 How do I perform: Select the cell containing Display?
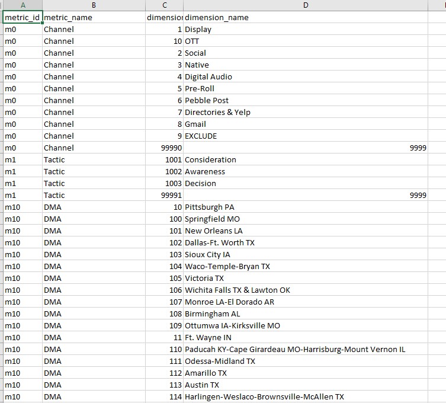click(x=306, y=29)
